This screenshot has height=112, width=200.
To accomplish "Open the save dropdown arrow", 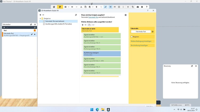I will (69, 7).
